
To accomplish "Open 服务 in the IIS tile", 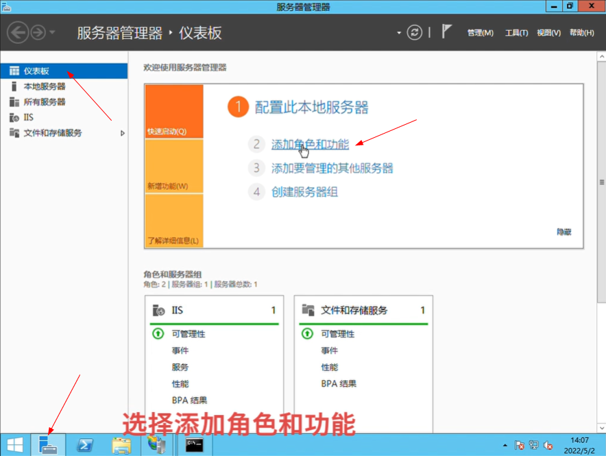I will [180, 367].
